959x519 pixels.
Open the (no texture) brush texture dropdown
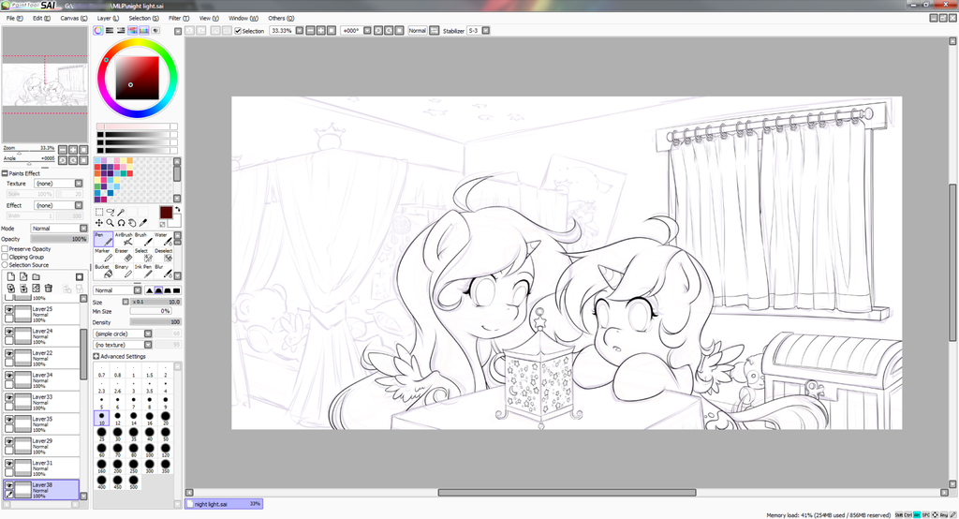pos(123,345)
